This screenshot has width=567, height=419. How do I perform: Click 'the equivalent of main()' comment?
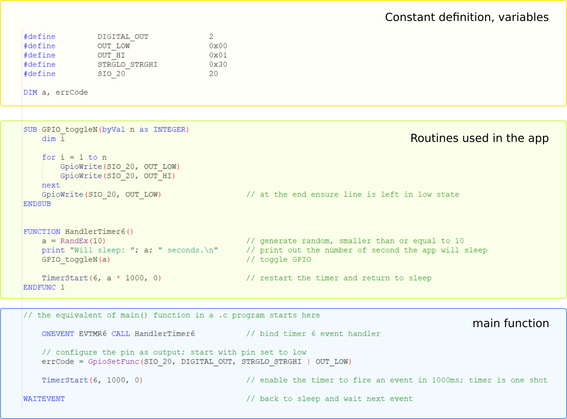(172, 315)
